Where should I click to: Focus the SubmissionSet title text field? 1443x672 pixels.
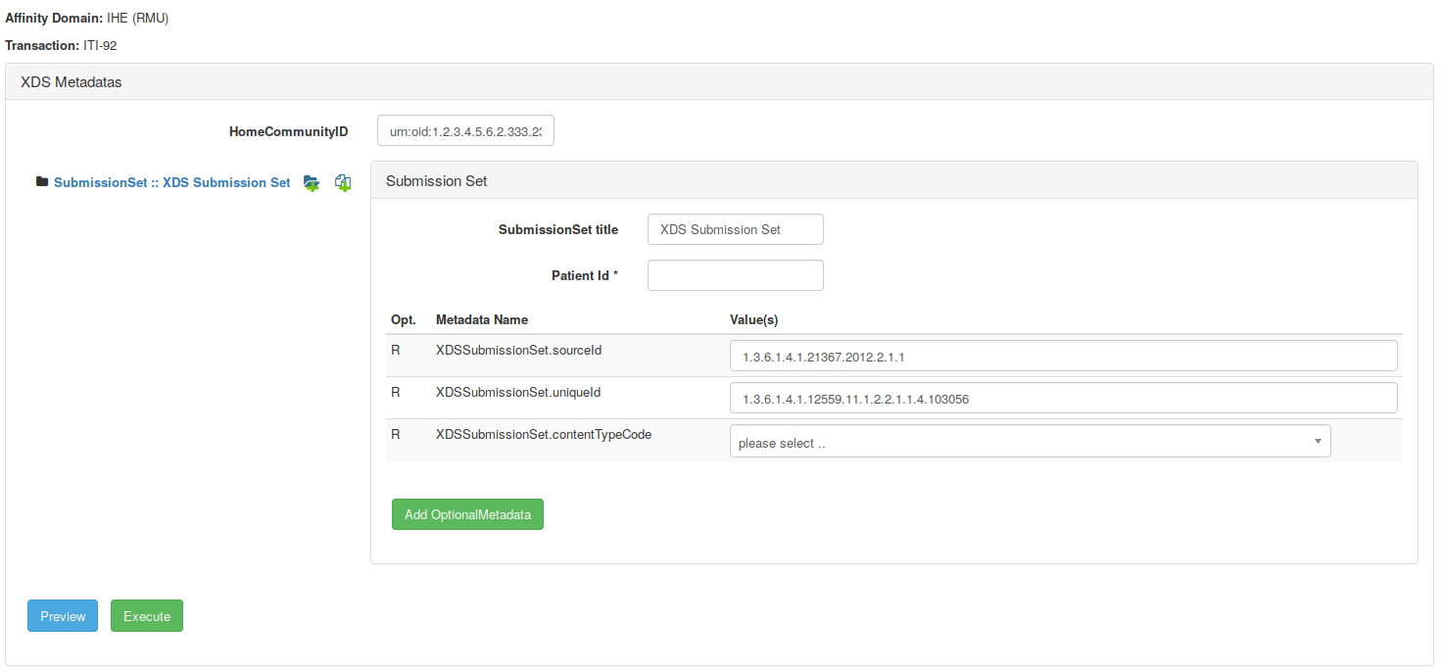point(735,229)
